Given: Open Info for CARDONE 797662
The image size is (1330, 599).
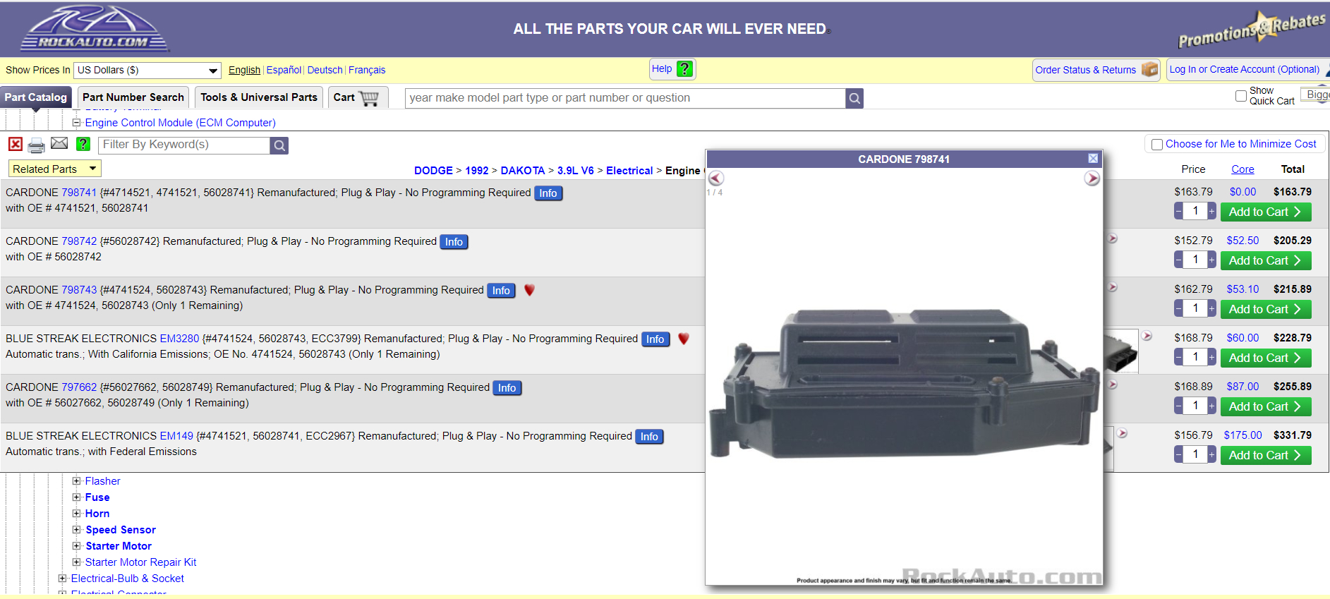Looking at the screenshot, I should 507,388.
